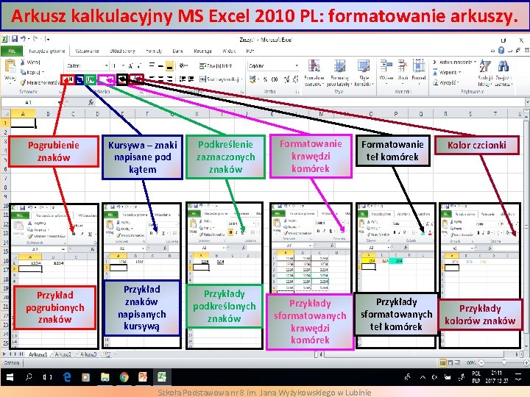The image size is (530, 397).
Task: Toggle align text left
Action: click(152, 79)
